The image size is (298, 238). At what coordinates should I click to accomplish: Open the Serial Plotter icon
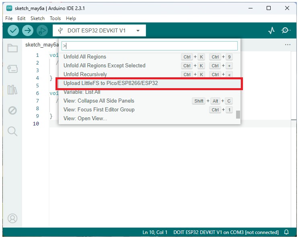[271, 30]
